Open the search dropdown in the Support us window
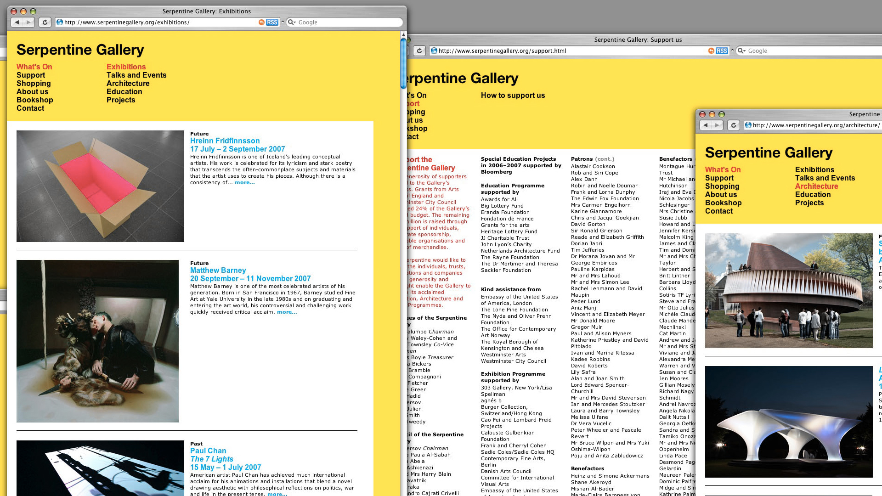Screen dimensions: 882x496 tap(741, 51)
